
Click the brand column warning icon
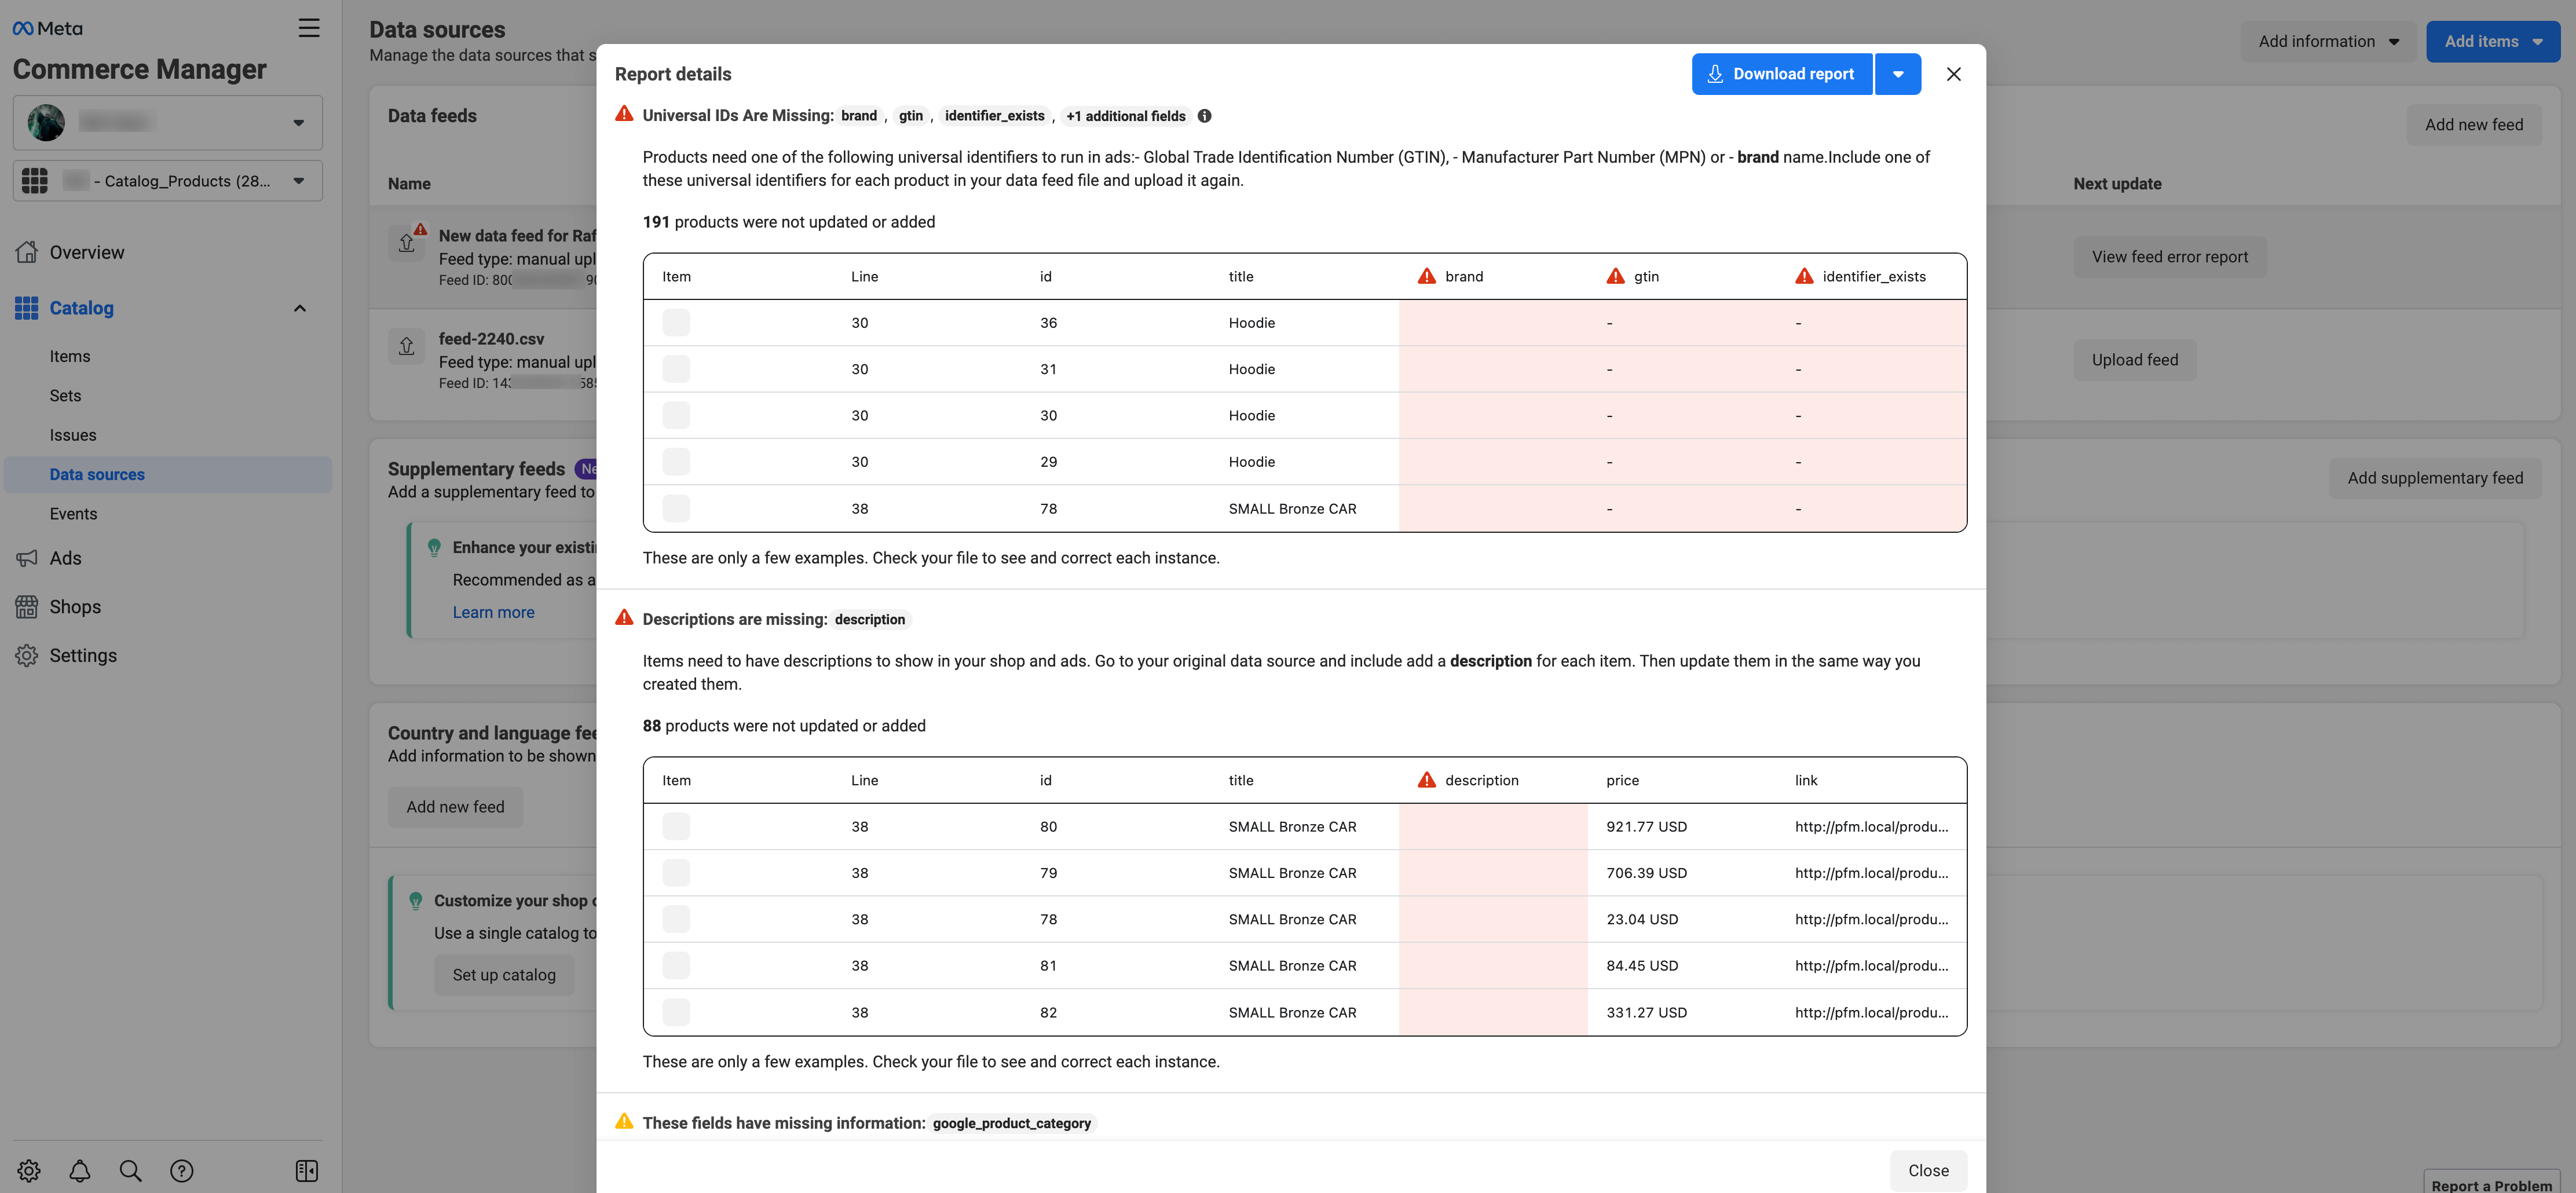(x=1427, y=276)
